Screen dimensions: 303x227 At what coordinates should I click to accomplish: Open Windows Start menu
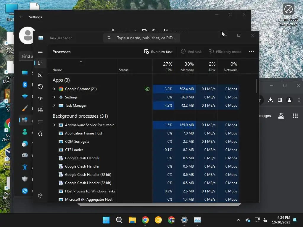[x=106, y=220]
